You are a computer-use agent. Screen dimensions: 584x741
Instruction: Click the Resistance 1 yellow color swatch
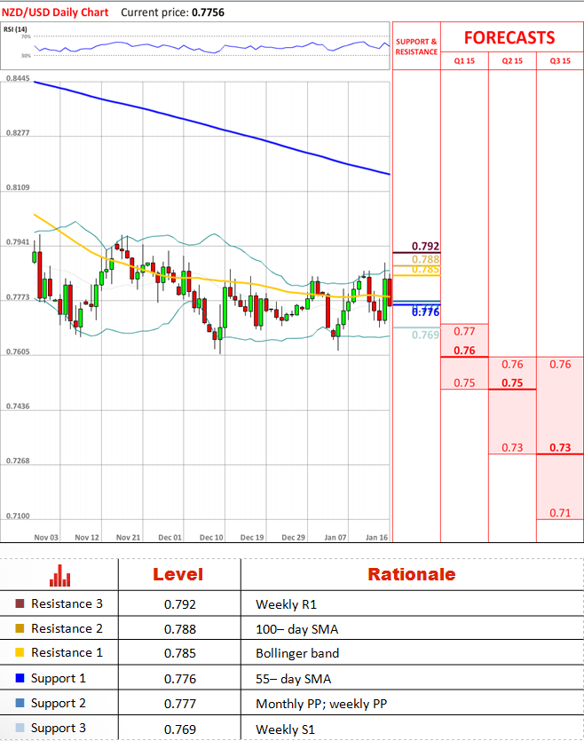click(20, 652)
